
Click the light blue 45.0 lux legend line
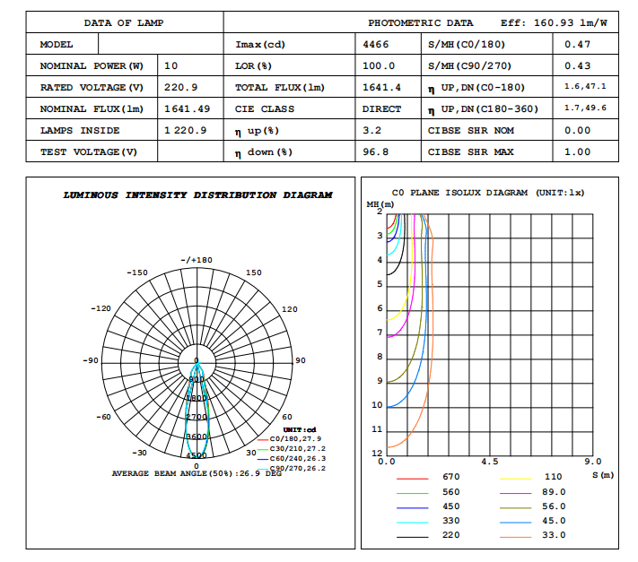click(516, 523)
